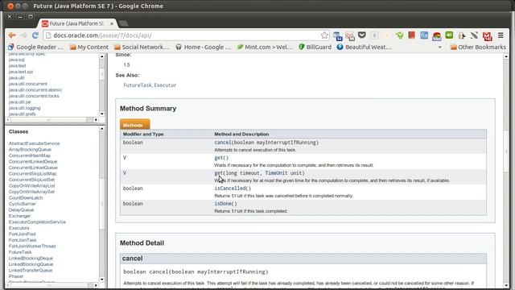Viewport: 515px width, 290px height.
Task: Open the Pocket extension icon
Action: [362, 35]
